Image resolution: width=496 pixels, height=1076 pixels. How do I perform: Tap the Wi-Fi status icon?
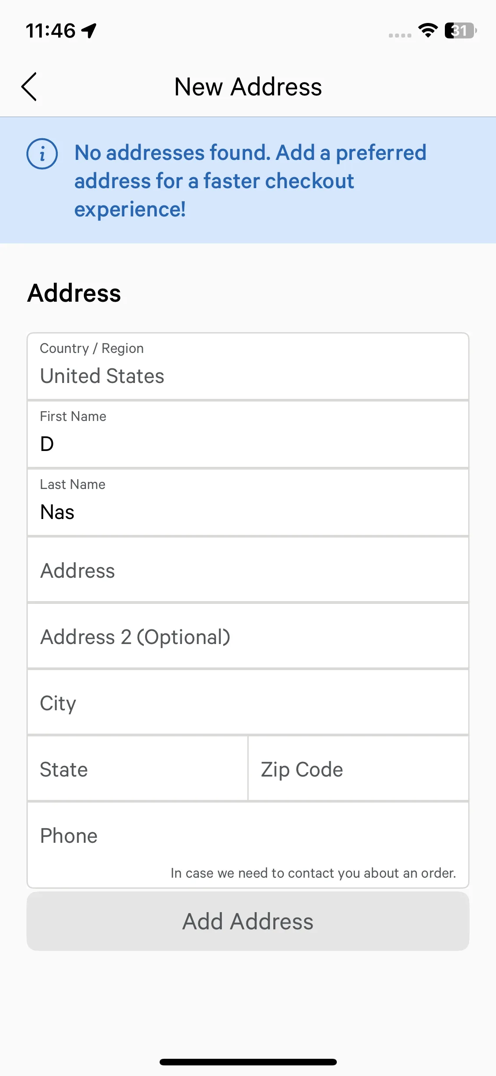[x=428, y=30]
